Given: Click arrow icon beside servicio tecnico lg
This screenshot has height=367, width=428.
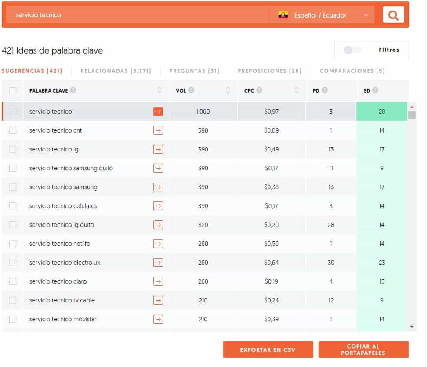Looking at the screenshot, I should (x=158, y=149).
